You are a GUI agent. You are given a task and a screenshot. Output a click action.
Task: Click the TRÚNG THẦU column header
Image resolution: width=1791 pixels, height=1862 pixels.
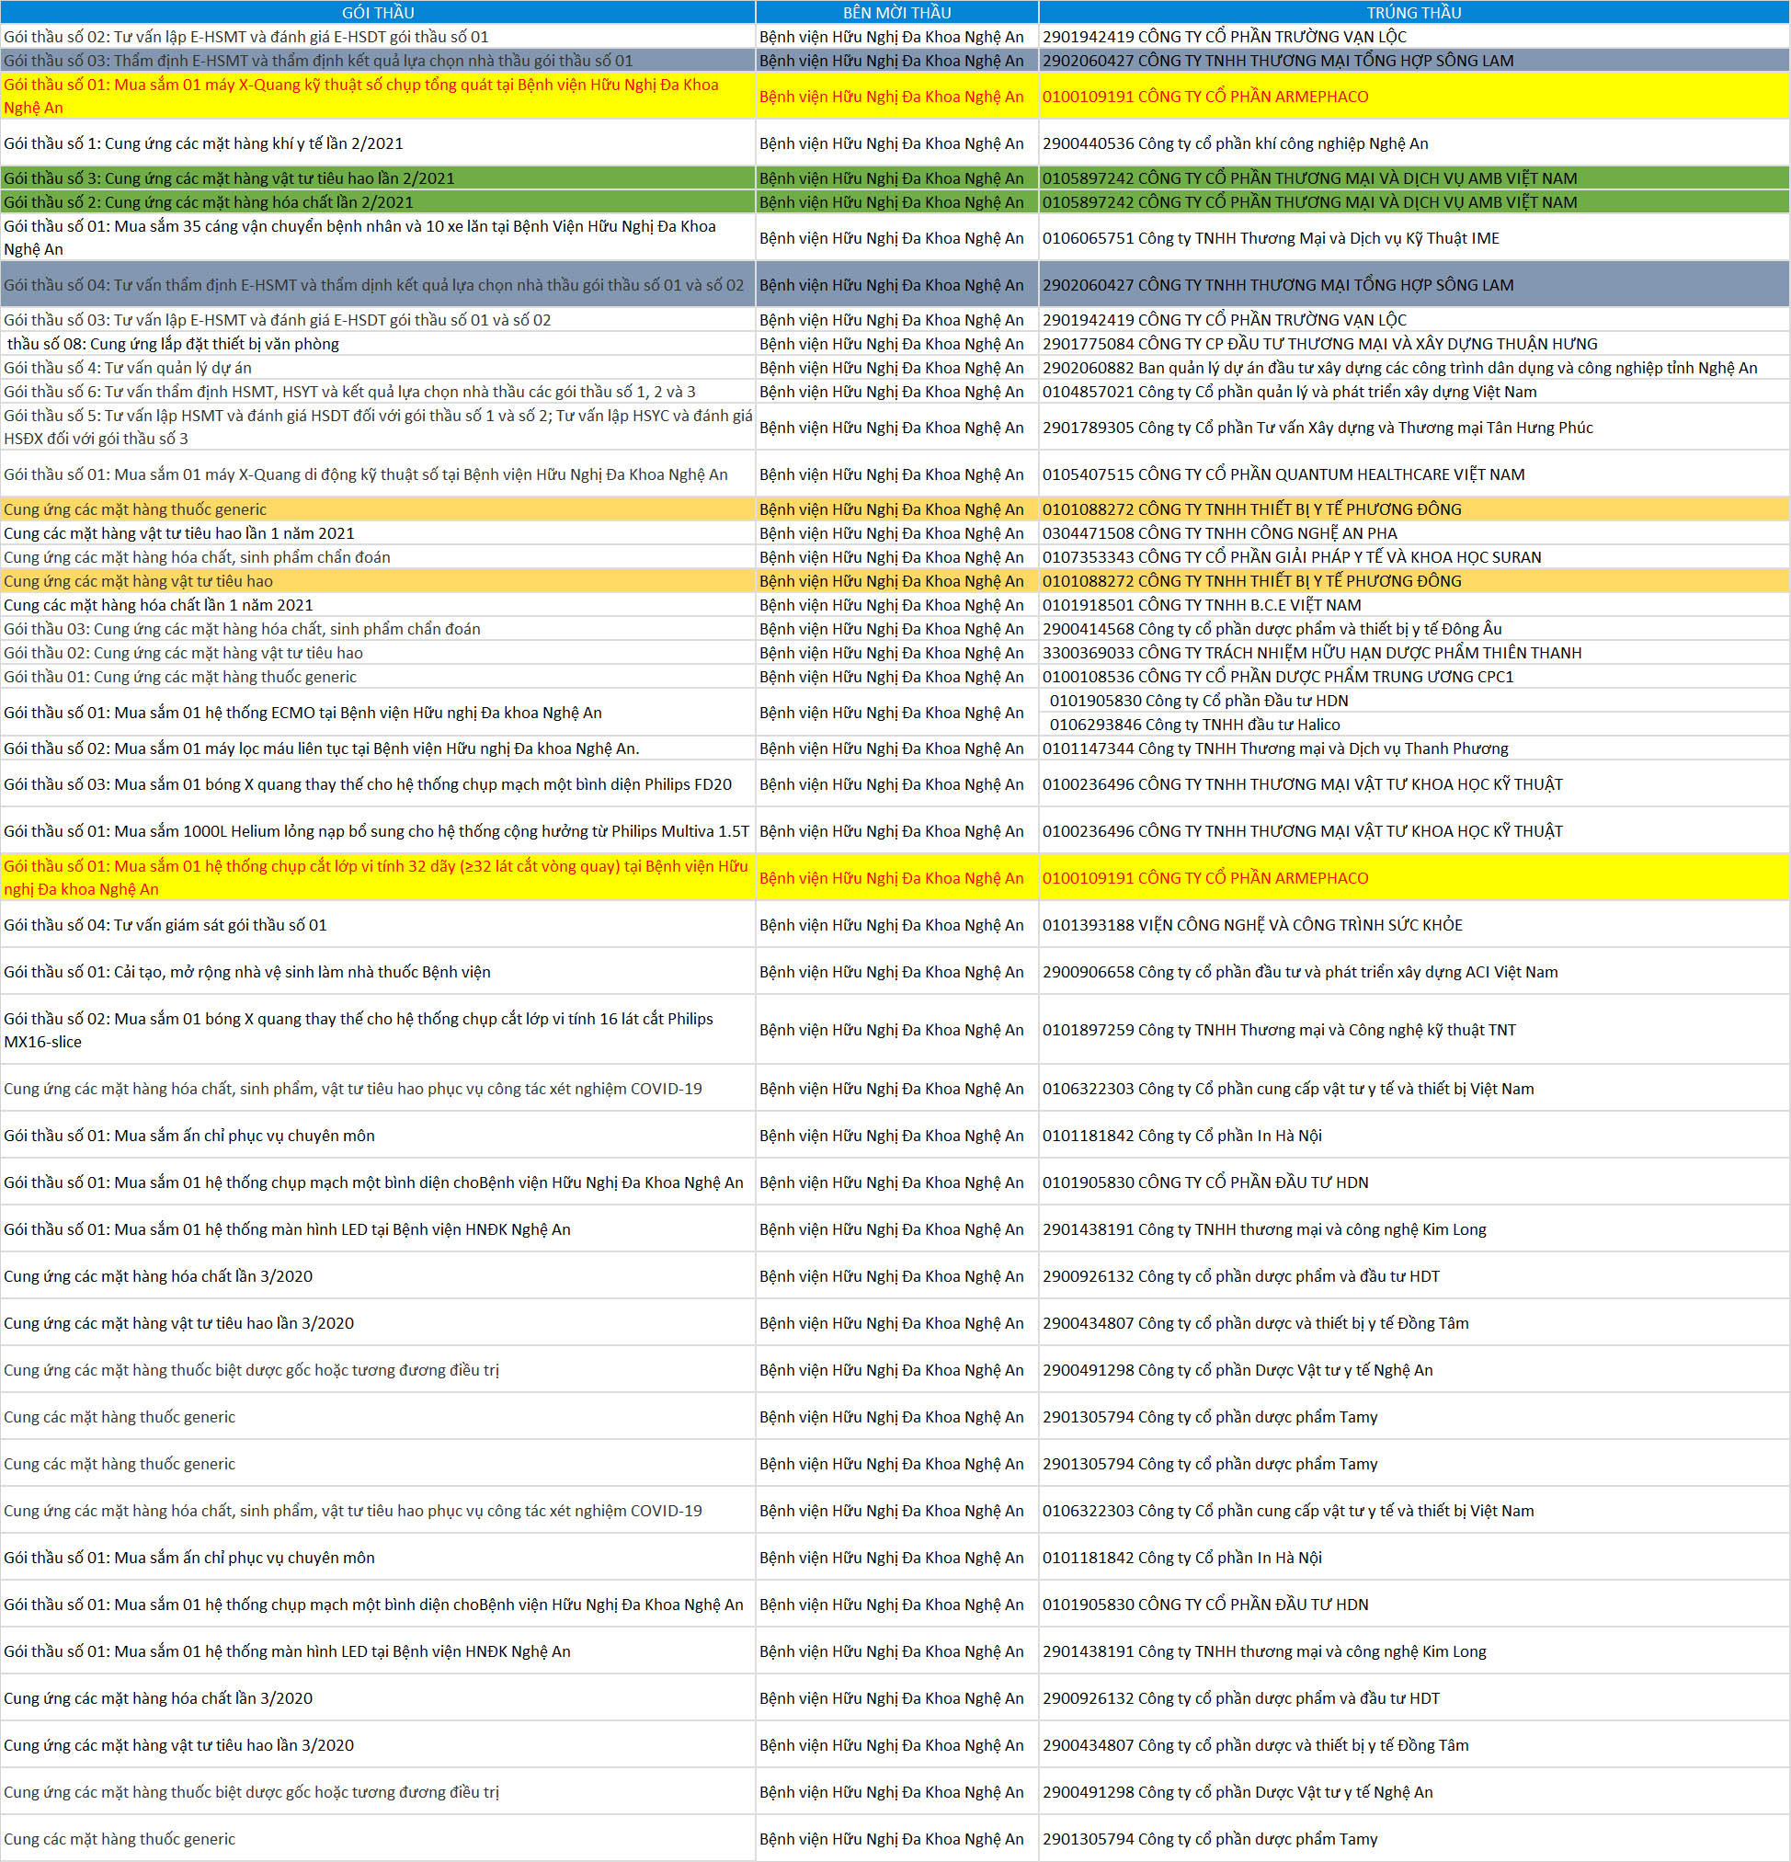(1413, 12)
